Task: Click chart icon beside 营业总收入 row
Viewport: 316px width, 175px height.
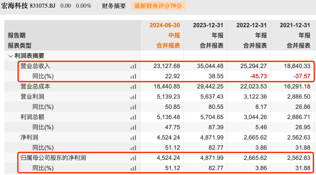Action: (133, 66)
